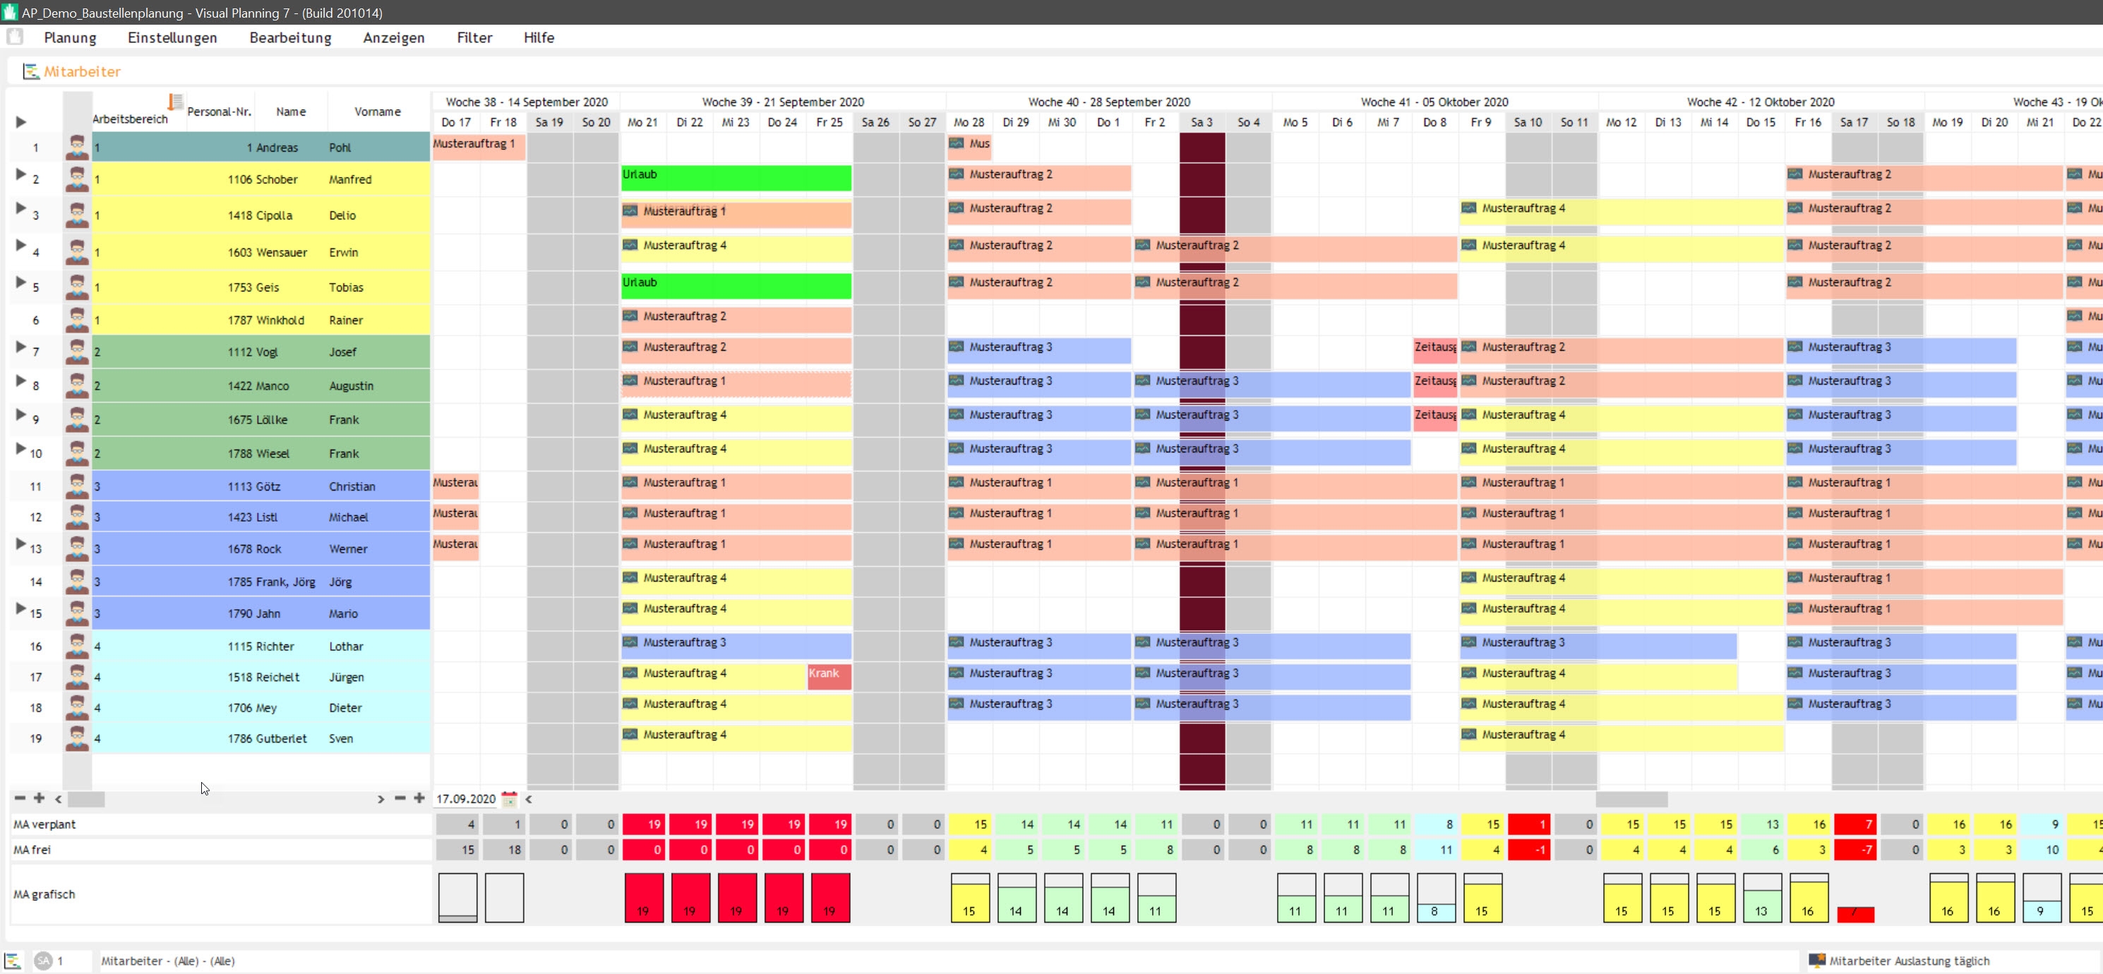
Task: Click avatar icon of Andreas Pohl row
Action: click(77, 148)
